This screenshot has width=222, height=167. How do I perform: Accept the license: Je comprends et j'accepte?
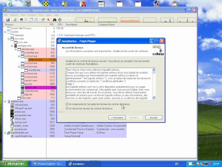pyautogui.click(x=67, y=104)
